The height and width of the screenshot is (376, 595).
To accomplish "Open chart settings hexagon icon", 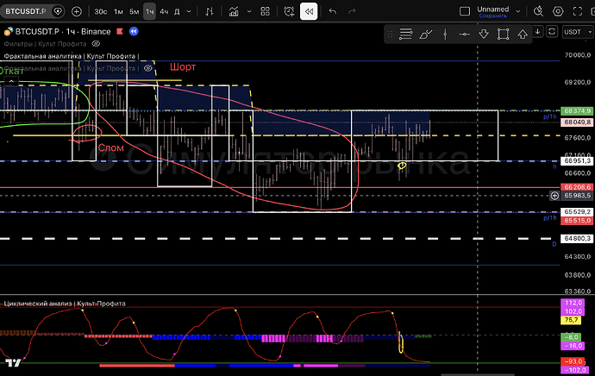I will (558, 12).
